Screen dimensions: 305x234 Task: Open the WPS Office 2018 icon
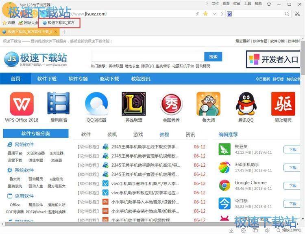click(22, 104)
